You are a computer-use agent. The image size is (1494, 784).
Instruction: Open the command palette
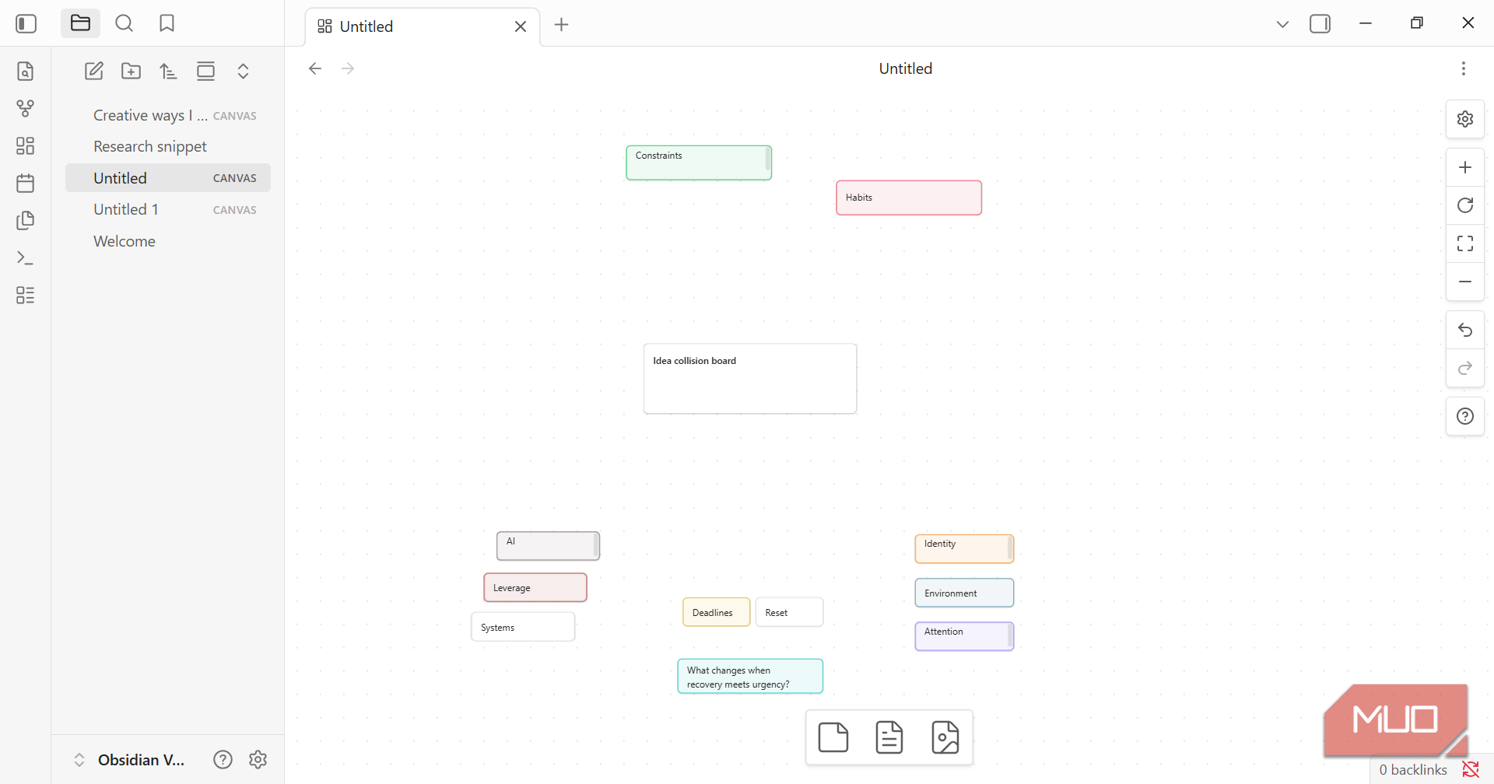(x=25, y=257)
